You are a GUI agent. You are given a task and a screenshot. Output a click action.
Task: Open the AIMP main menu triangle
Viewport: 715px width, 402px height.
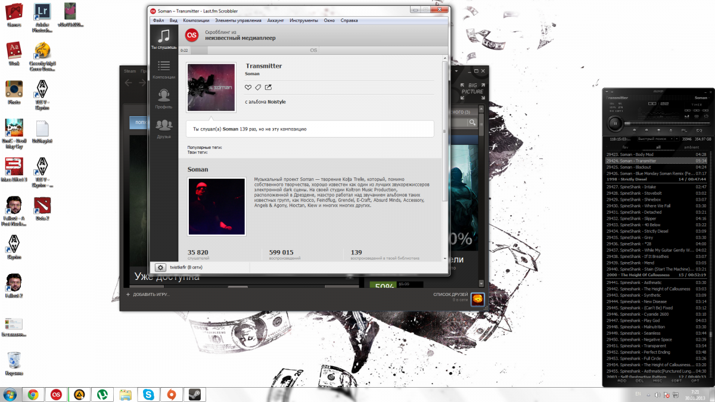tap(607, 92)
